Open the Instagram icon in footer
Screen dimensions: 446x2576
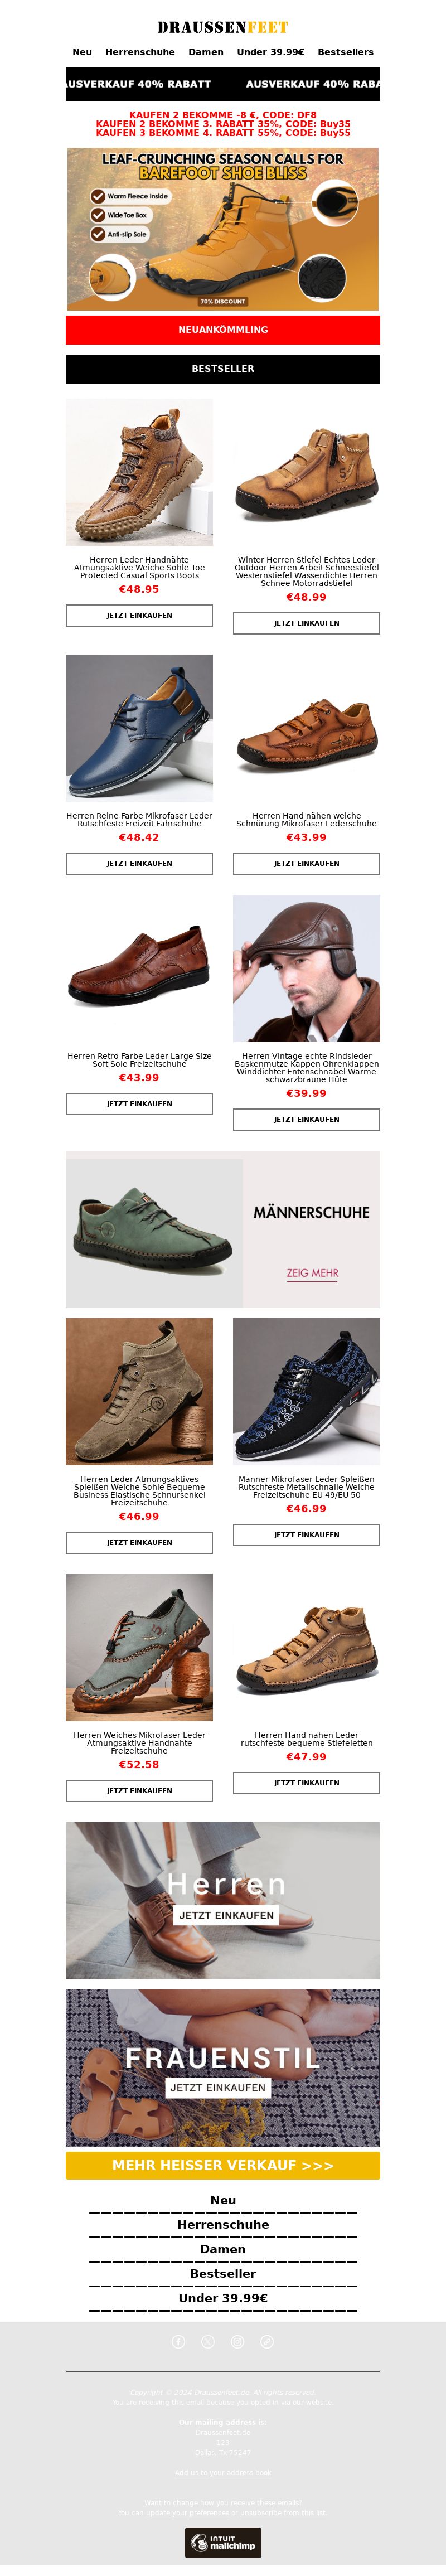tap(237, 2341)
